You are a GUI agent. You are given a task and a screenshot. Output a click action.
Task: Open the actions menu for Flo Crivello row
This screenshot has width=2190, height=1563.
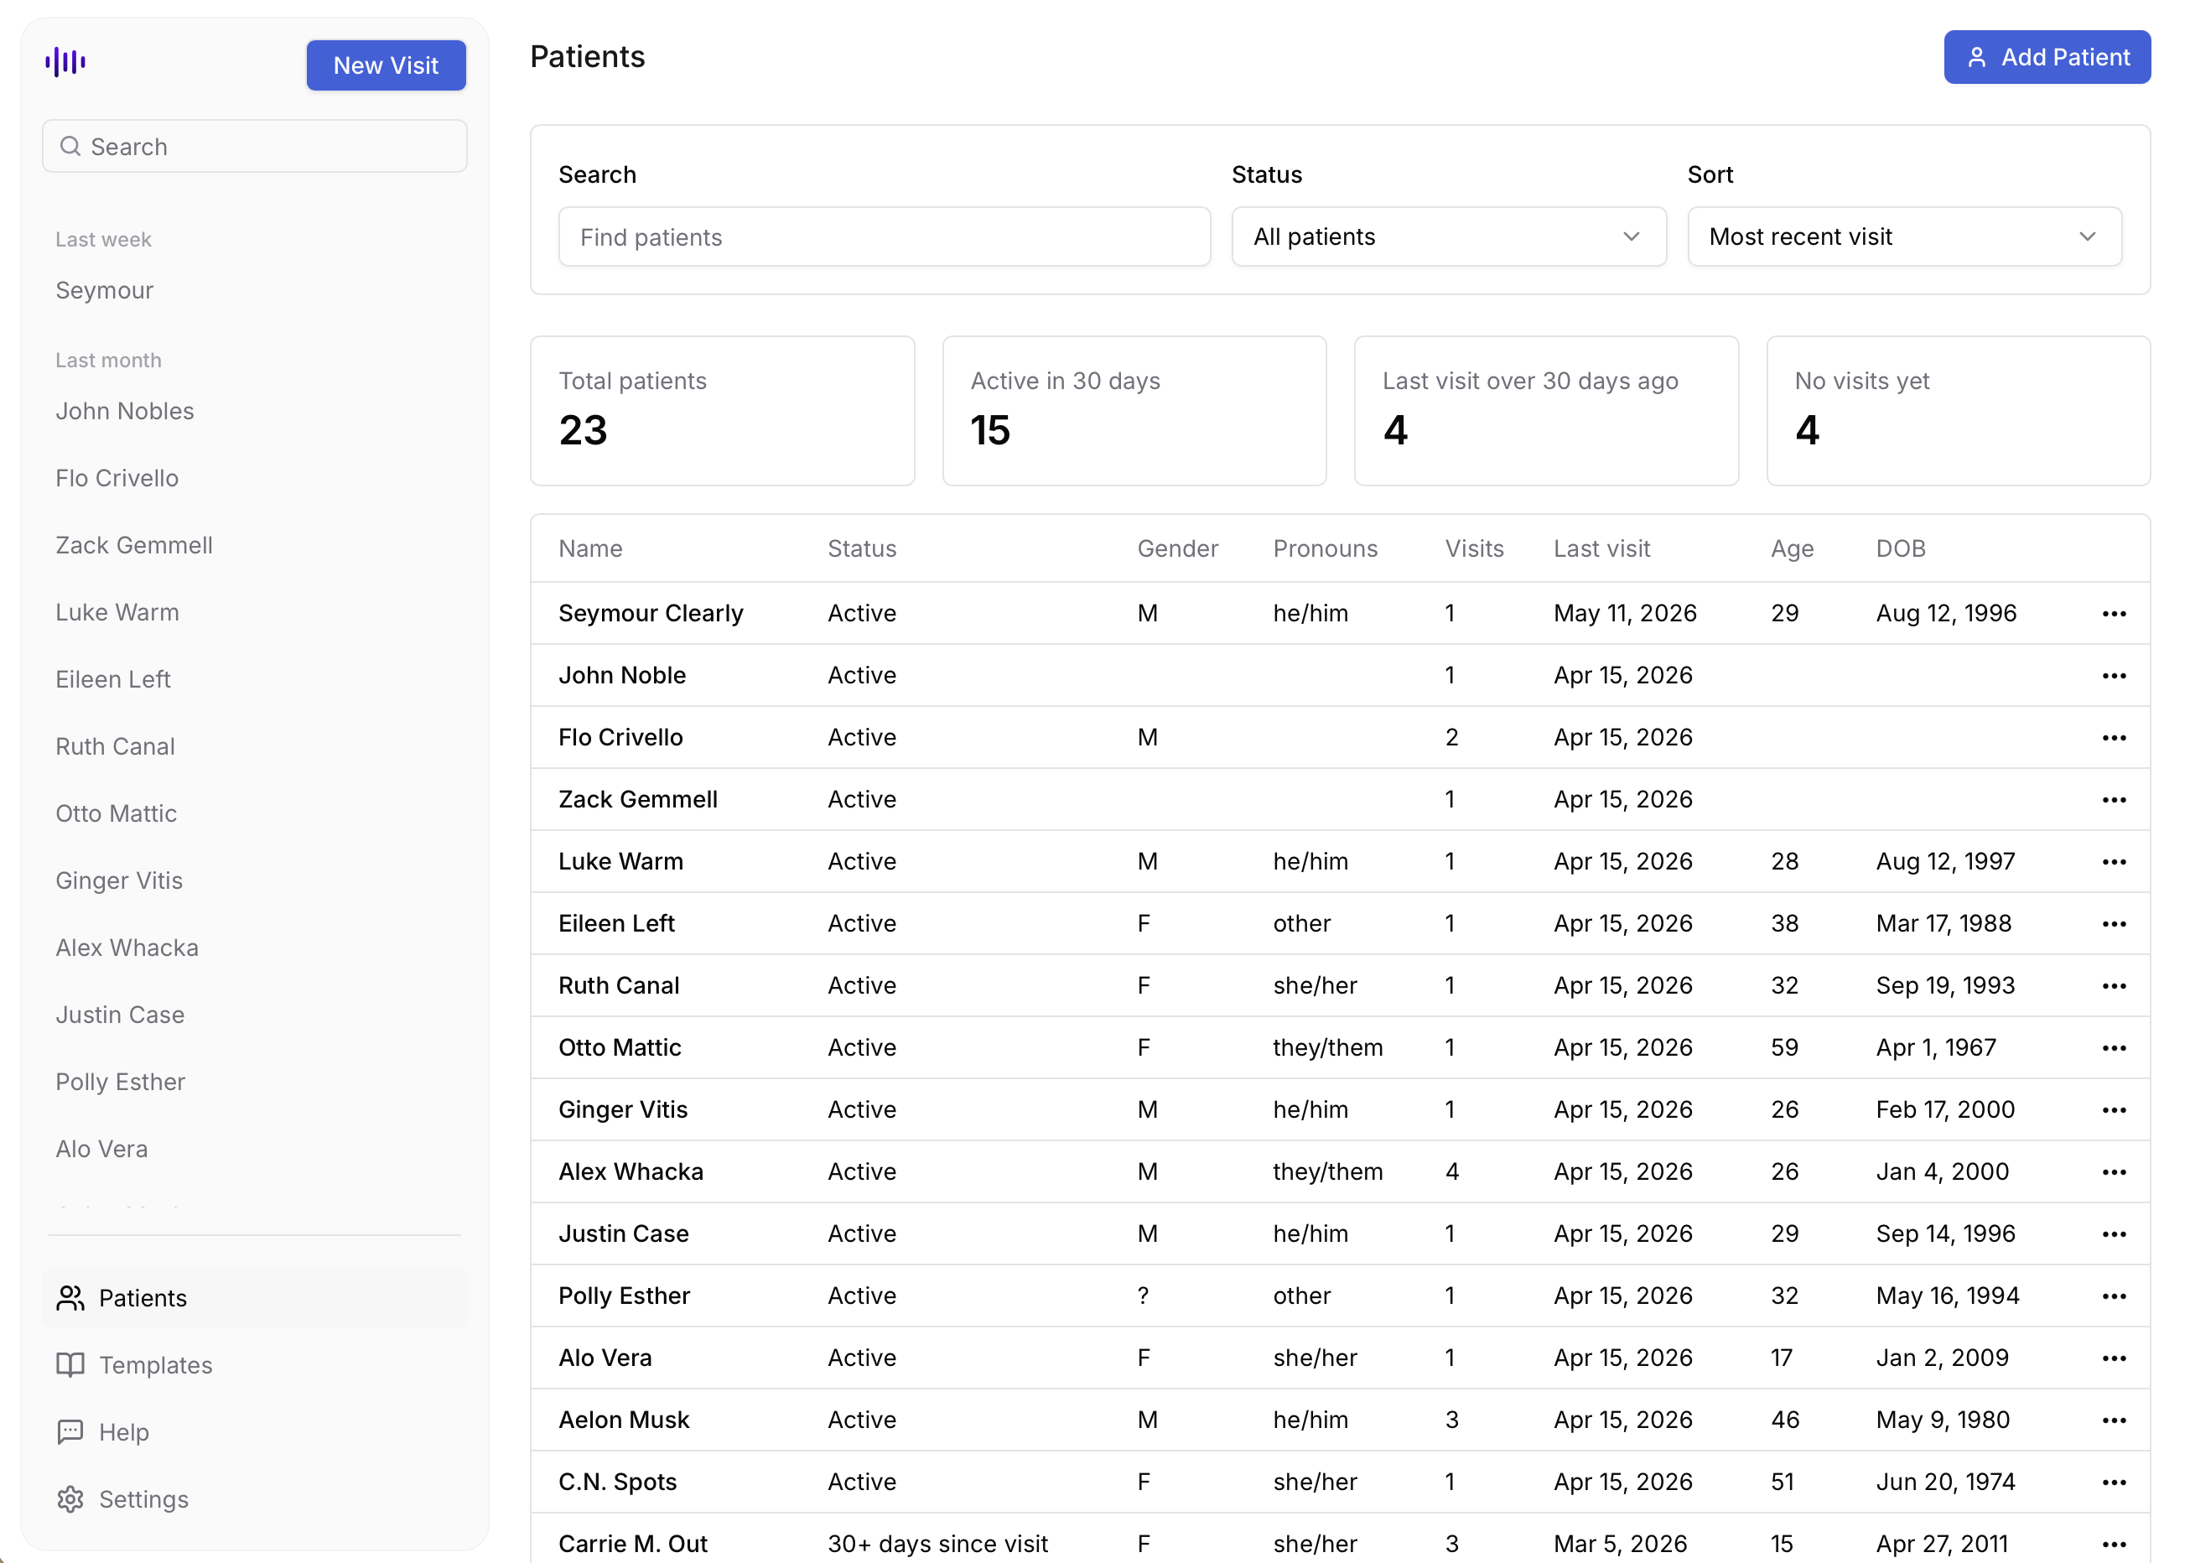pyautogui.click(x=2113, y=738)
